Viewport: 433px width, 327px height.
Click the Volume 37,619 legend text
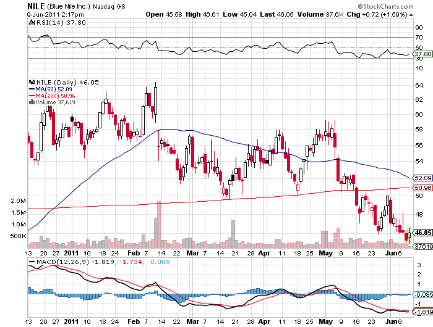[55, 102]
